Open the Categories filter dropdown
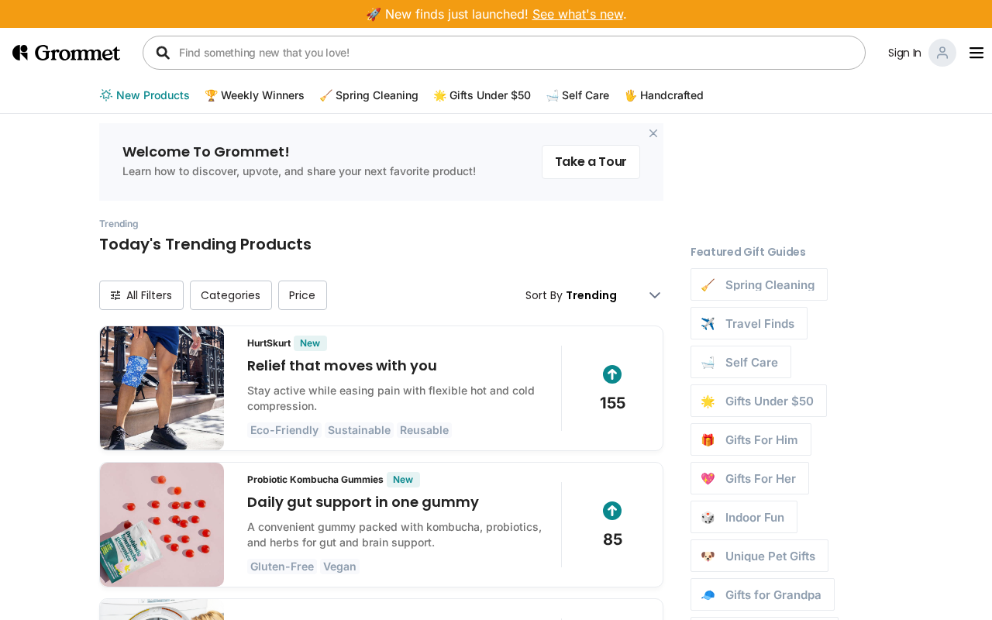This screenshot has height=620, width=992. [230, 295]
